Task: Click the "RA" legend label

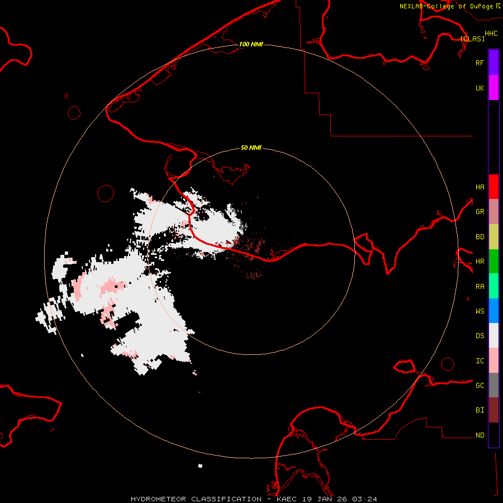Action: point(480,287)
